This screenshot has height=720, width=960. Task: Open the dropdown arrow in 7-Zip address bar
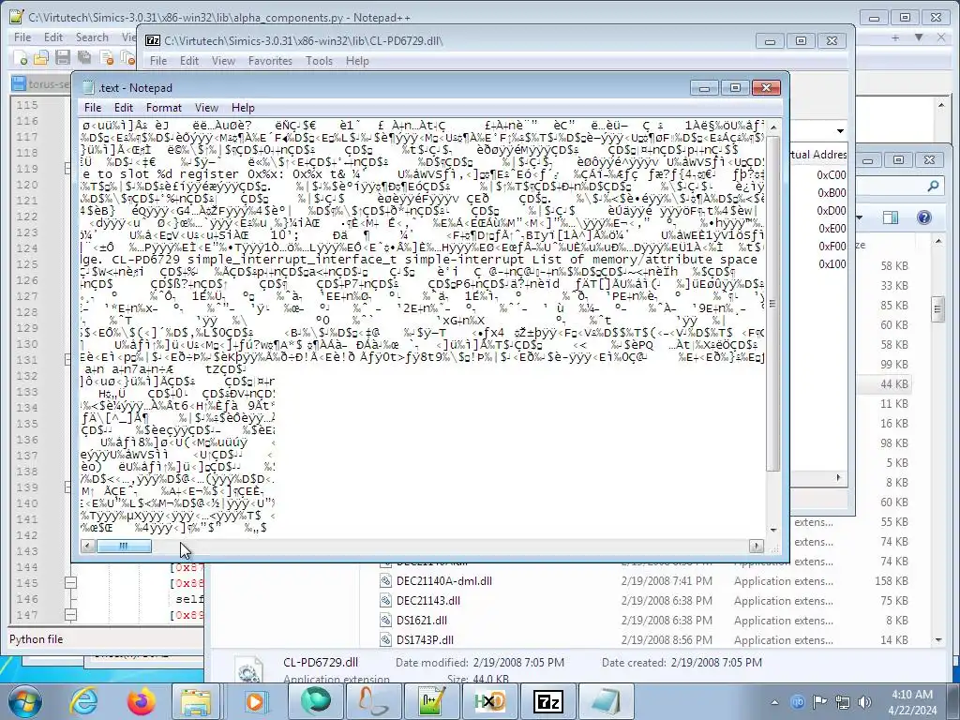click(x=840, y=131)
